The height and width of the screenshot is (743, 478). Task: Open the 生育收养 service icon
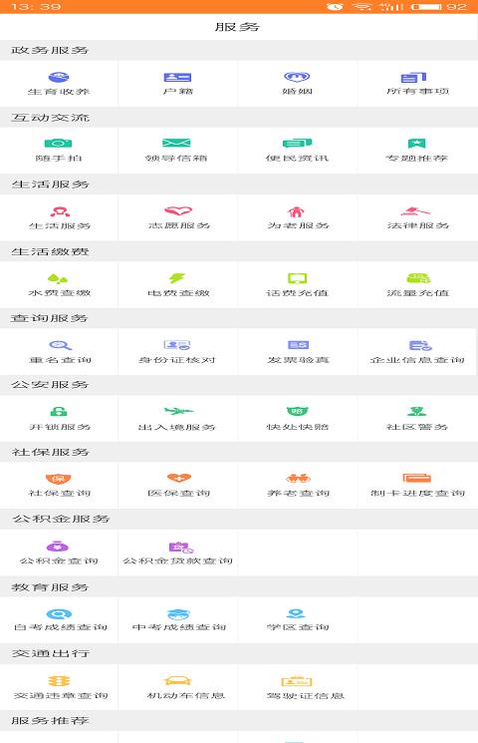pyautogui.click(x=59, y=77)
